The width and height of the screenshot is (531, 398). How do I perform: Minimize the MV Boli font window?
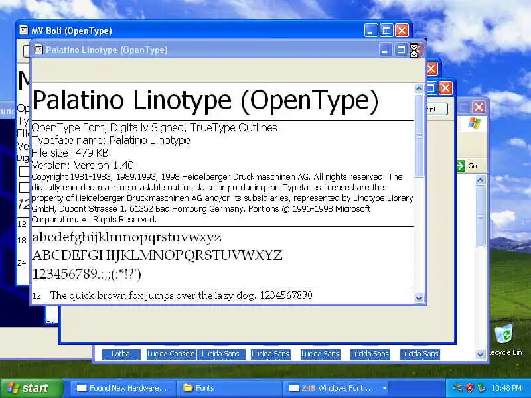pyautogui.click(x=371, y=31)
